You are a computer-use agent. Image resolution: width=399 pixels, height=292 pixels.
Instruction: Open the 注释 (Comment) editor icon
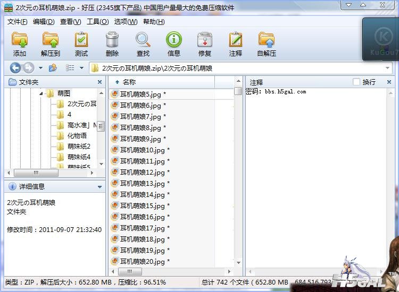click(x=236, y=42)
